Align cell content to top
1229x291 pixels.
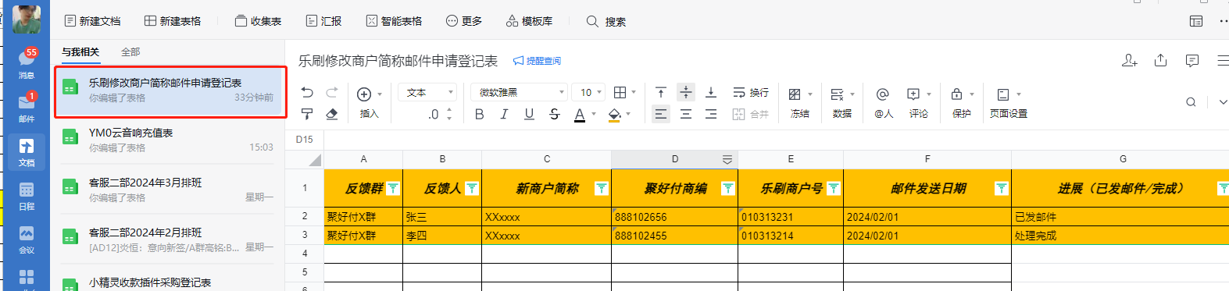661,92
